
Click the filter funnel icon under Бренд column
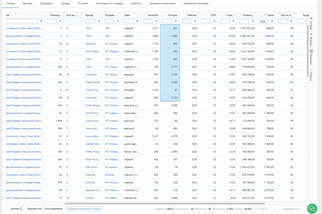[x=99, y=21]
